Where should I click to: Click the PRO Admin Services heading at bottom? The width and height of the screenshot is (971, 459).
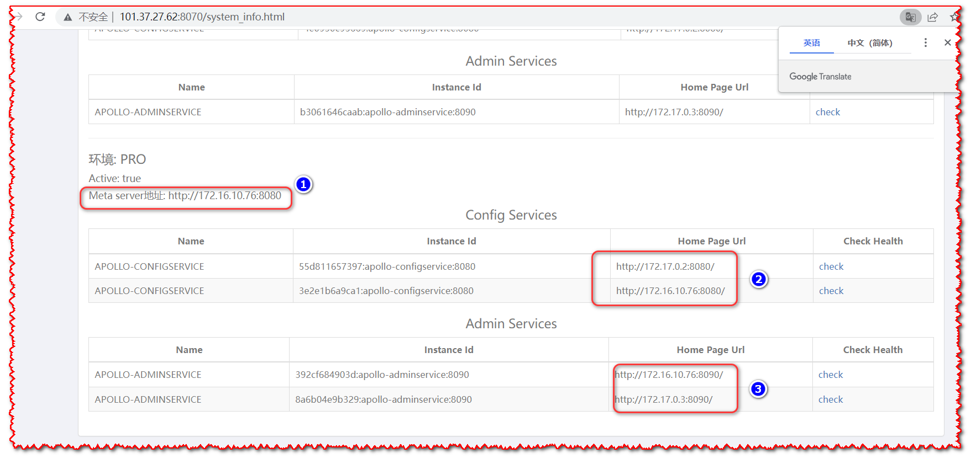[x=511, y=324]
